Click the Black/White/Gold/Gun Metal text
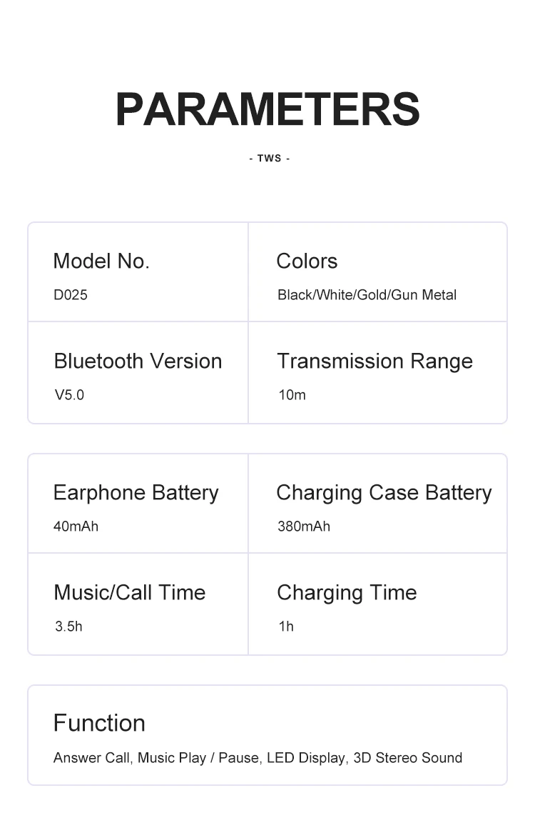 (x=367, y=295)
